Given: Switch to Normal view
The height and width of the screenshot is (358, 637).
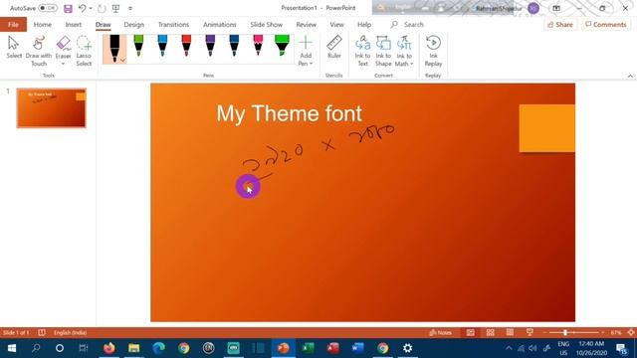Looking at the screenshot, I should click(x=471, y=333).
